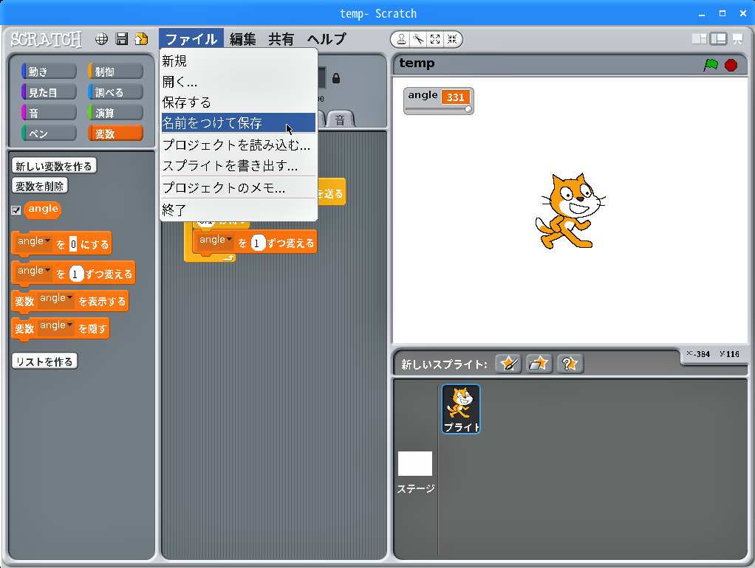Viewport: 755px width, 568px height.
Task: Open angle dropdown in the script area block
Action: pyautogui.click(x=216, y=240)
